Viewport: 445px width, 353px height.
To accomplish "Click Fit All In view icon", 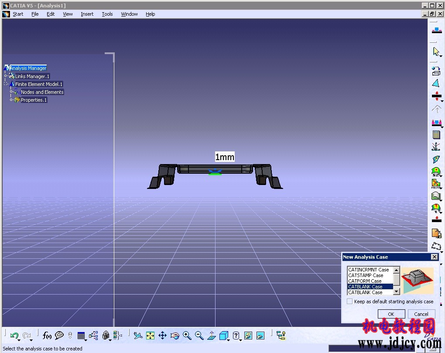I will click(150, 336).
